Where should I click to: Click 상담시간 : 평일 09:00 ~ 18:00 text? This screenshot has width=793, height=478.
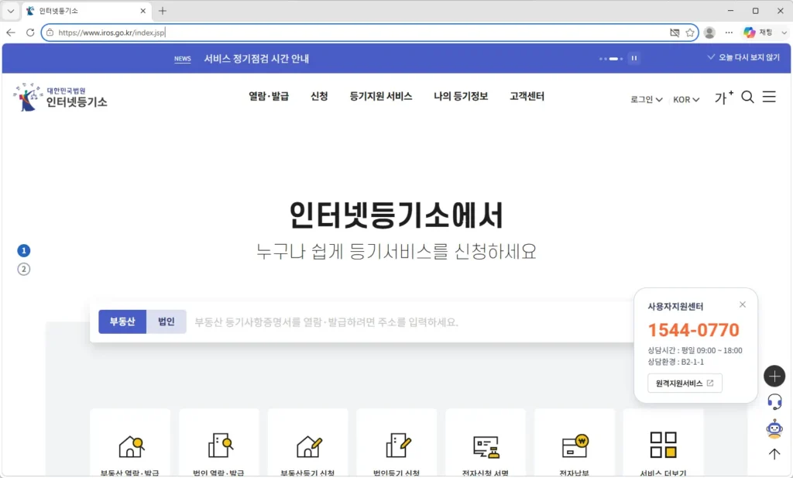[695, 350]
